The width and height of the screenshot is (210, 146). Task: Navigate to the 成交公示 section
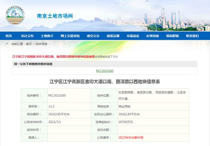93,36
